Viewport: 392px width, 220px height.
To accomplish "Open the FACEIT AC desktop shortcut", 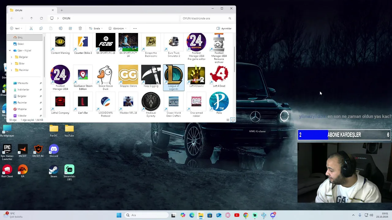I will 38,151.
